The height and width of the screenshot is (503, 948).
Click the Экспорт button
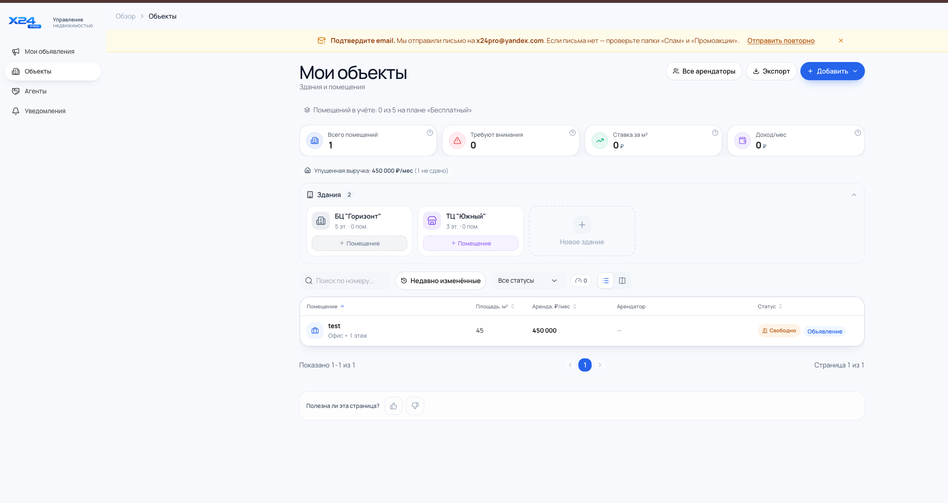tap(771, 71)
